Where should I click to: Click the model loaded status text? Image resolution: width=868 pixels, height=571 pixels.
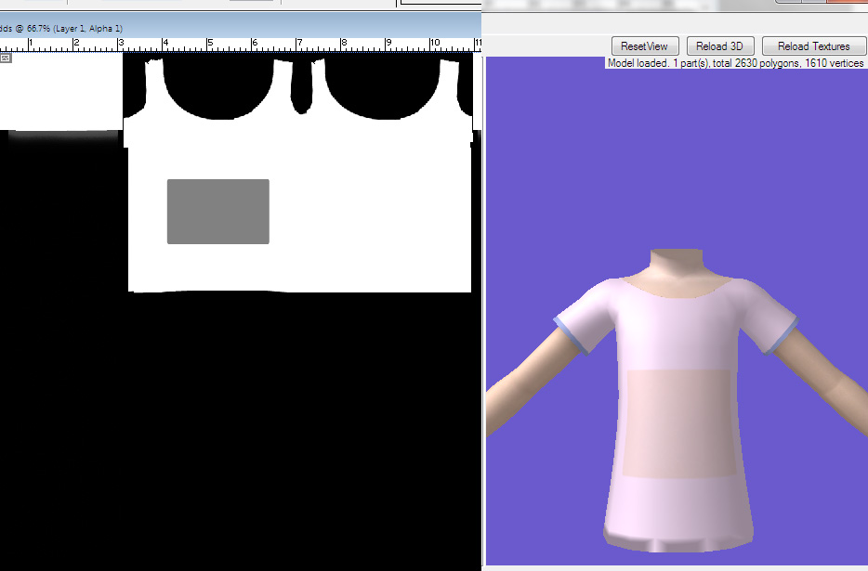point(734,63)
